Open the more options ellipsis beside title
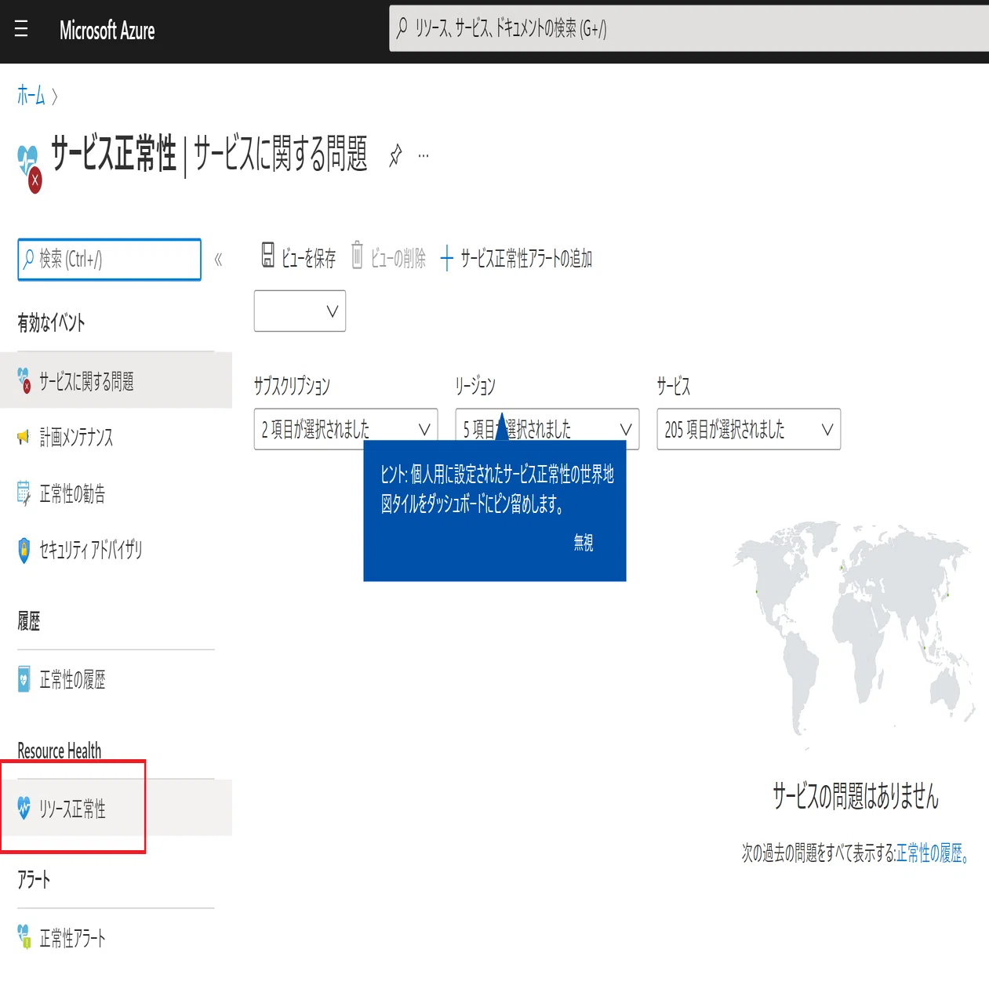989x989 pixels. [x=424, y=155]
